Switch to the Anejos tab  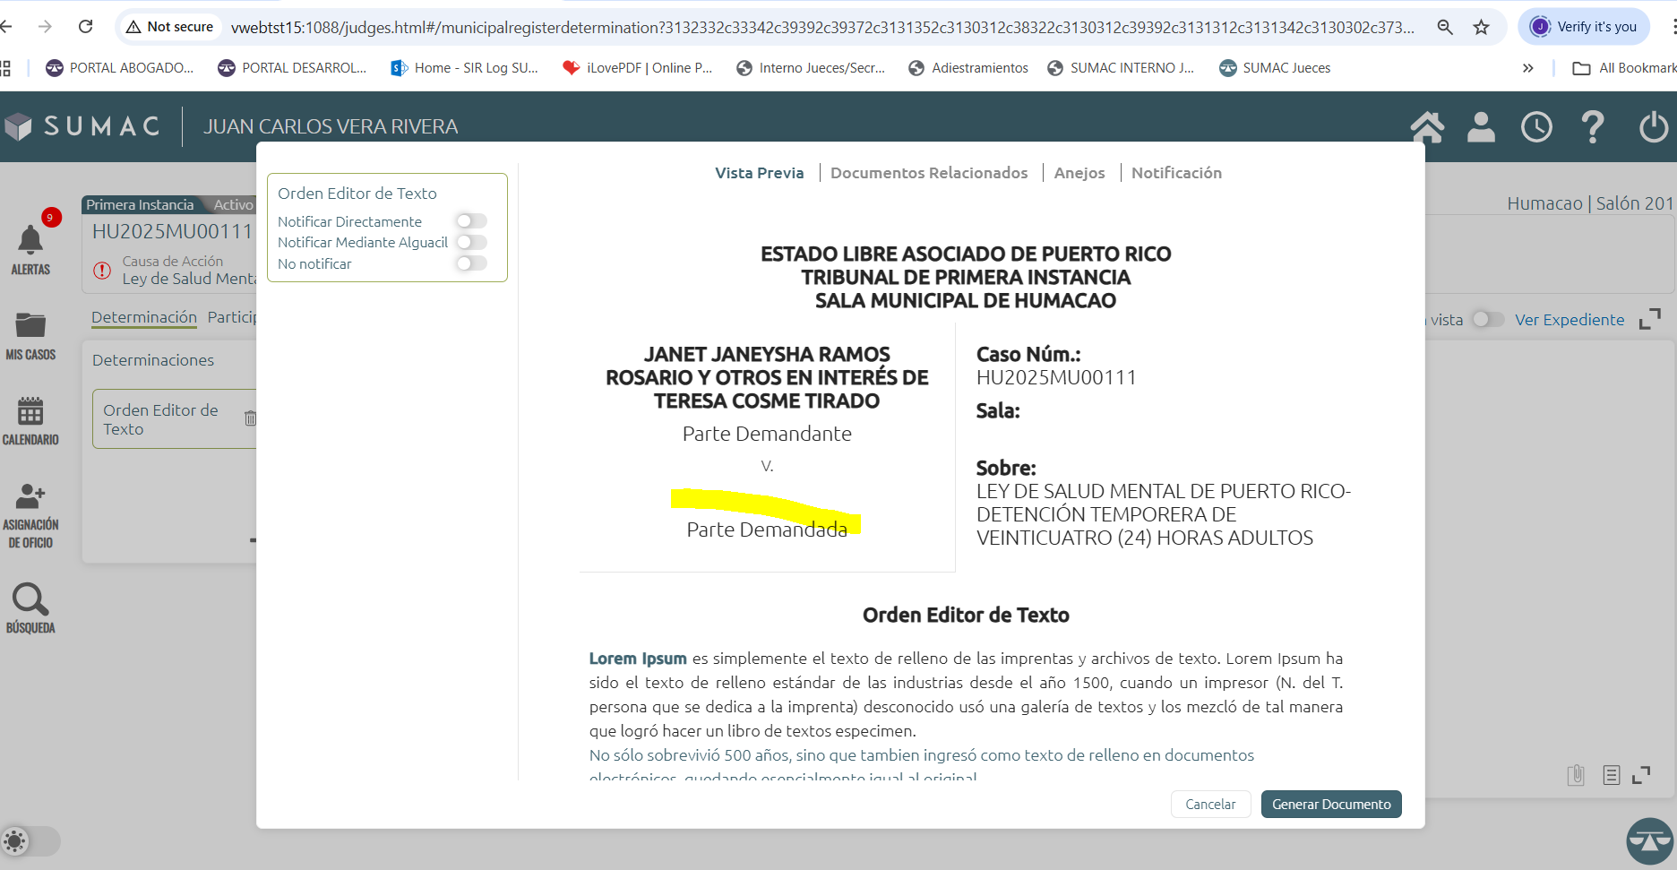click(1079, 173)
